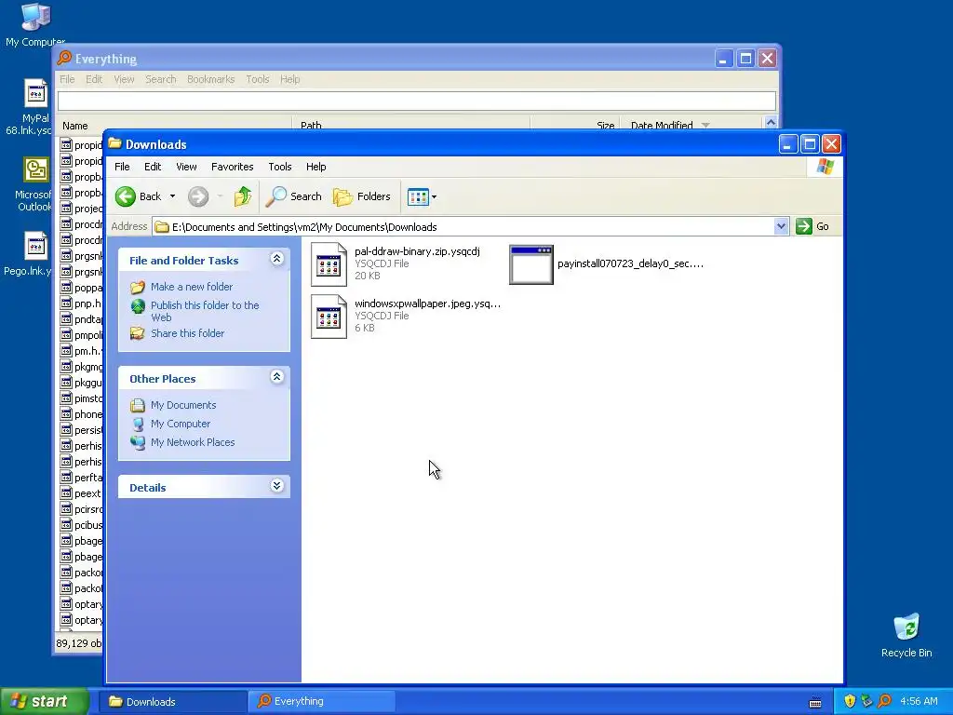This screenshot has width=953, height=715.
Task: Open the Bookmarks menu in Everything
Action: coord(211,79)
